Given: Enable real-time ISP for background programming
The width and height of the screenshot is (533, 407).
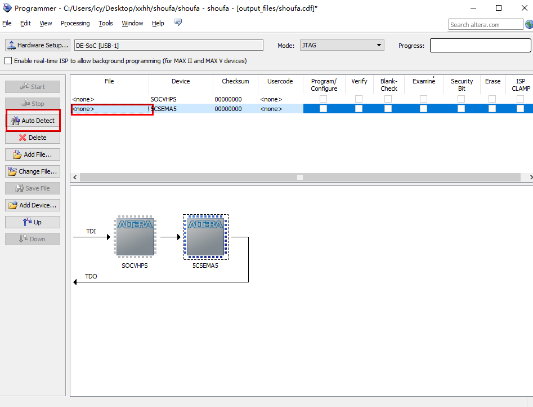Looking at the screenshot, I should [x=8, y=60].
